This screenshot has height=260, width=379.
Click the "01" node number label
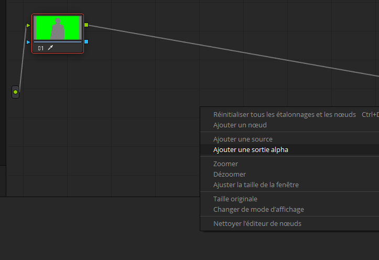pyautogui.click(x=41, y=48)
